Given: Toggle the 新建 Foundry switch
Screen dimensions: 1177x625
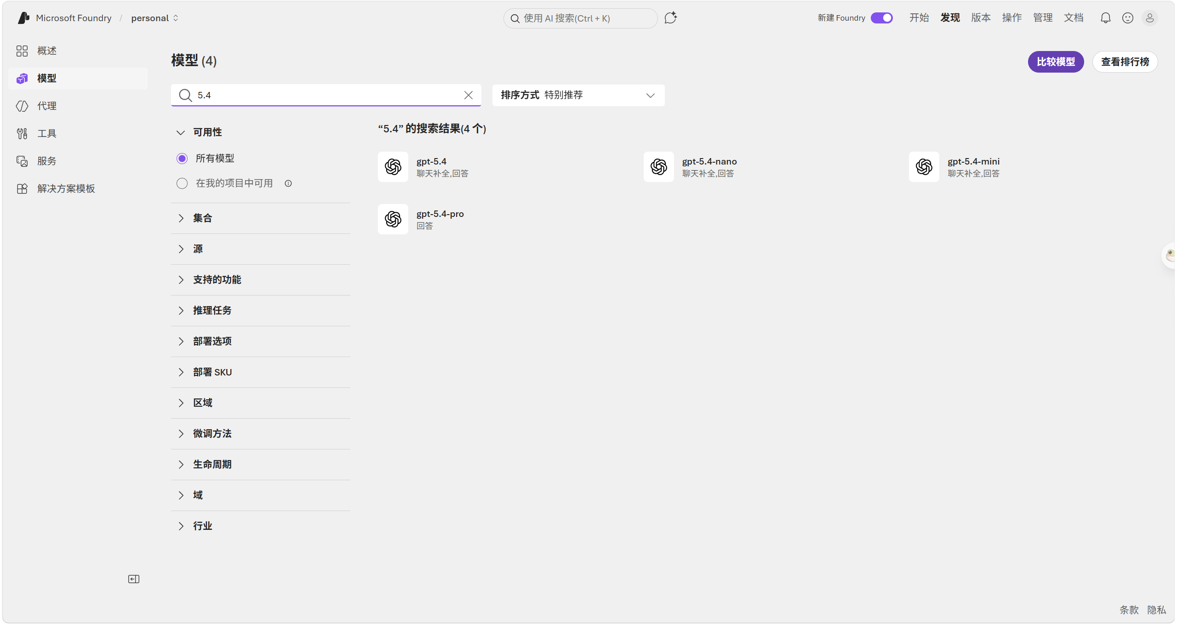Looking at the screenshot, I should (881, 18).
